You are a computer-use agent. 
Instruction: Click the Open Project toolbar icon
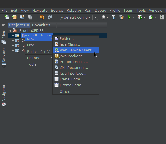click(22, 17)
